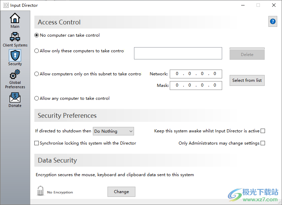
Task: Click the Change encryption button
Action: click(121, 192)
